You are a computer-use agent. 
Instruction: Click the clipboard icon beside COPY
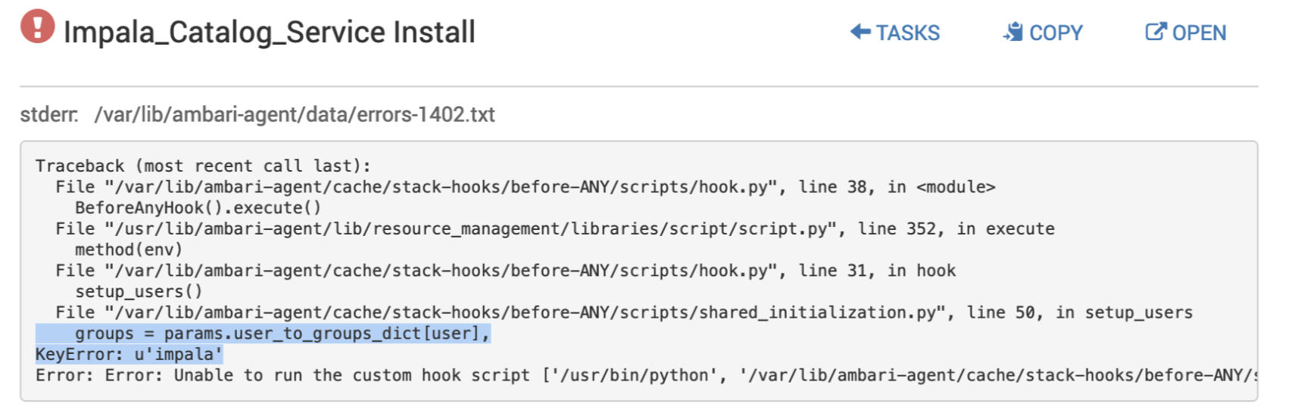pyautogui.click(x=1013, y=32)
